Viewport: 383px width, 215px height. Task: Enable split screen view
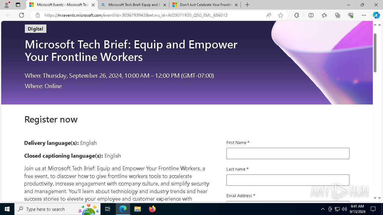pos(311,15)
